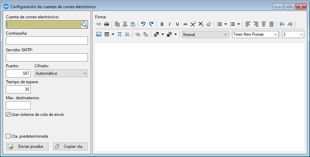Open the font size 3 dropdown
Screen dimensions: 310x157
coord(293,34)
